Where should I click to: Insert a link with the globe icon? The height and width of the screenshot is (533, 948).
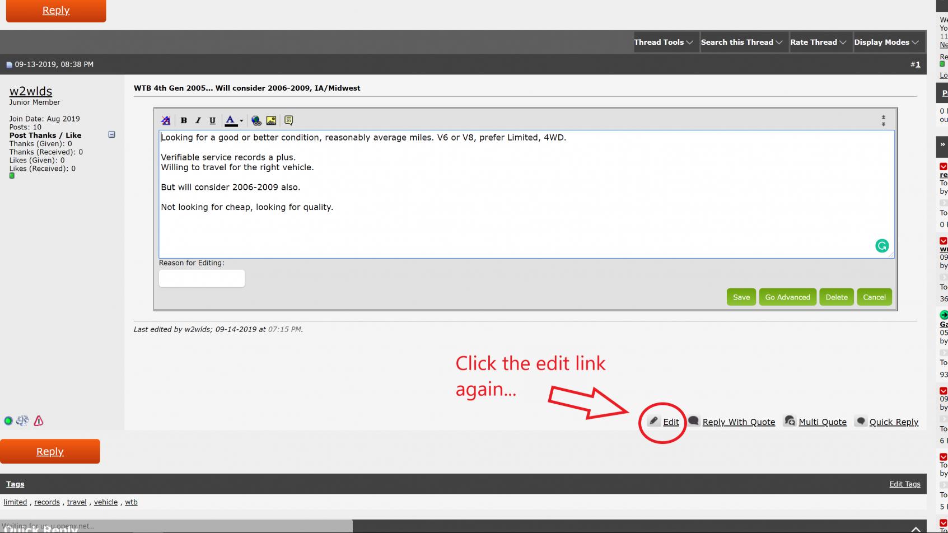(x=256, y=120)
